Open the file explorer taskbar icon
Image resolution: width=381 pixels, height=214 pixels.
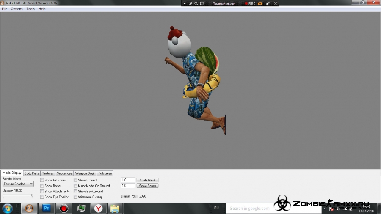[115, 209]
